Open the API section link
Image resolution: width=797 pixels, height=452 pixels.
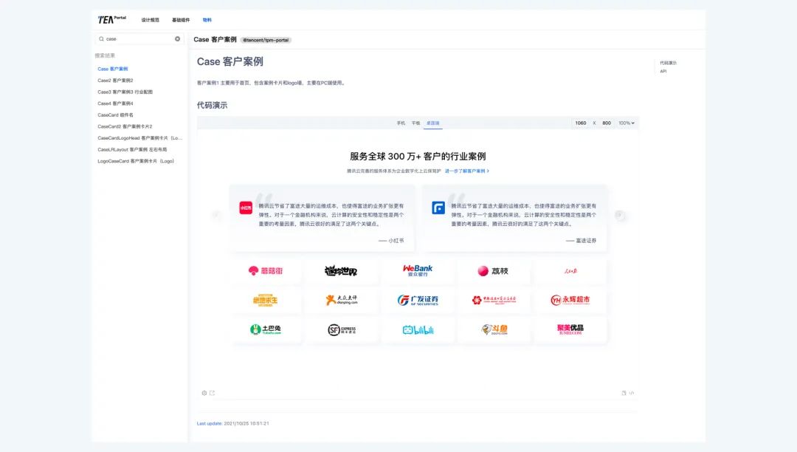point(663,71)
